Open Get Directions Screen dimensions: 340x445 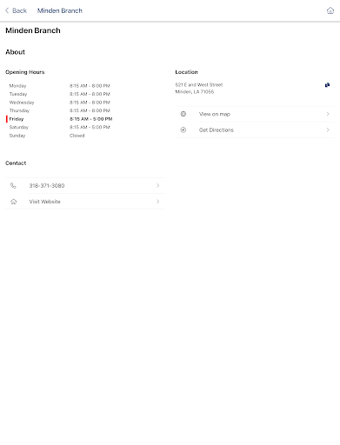(x=255, y=130)
